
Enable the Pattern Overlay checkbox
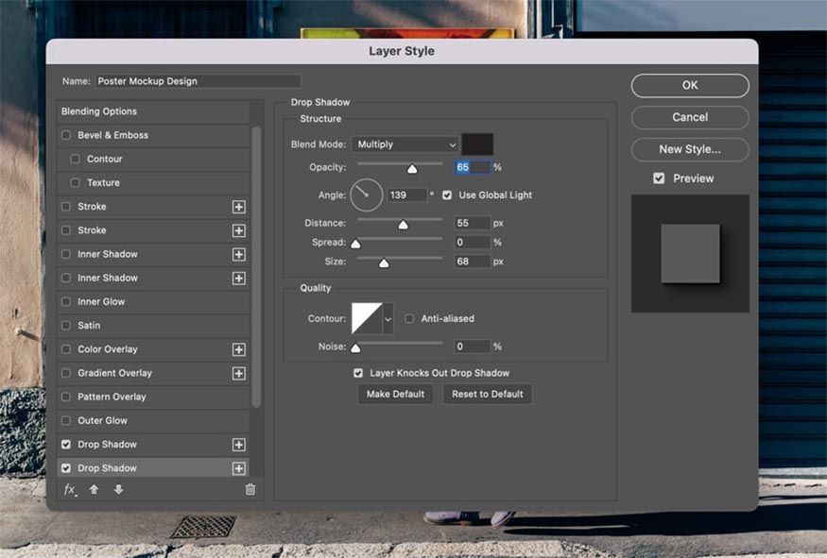66,397
